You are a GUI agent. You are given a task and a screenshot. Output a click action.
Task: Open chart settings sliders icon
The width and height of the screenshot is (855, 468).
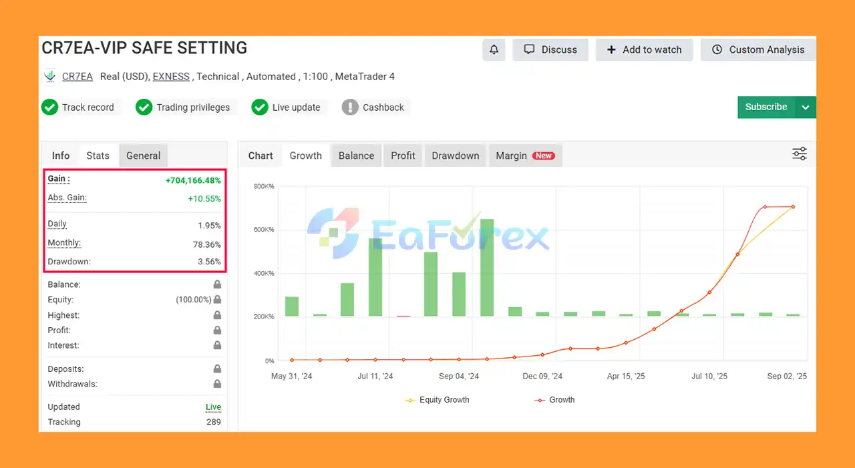point(800,154)
